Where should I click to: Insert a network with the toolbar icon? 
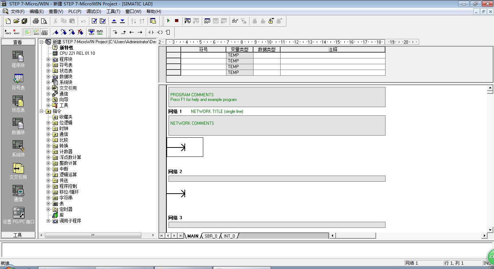pos(8,32)
